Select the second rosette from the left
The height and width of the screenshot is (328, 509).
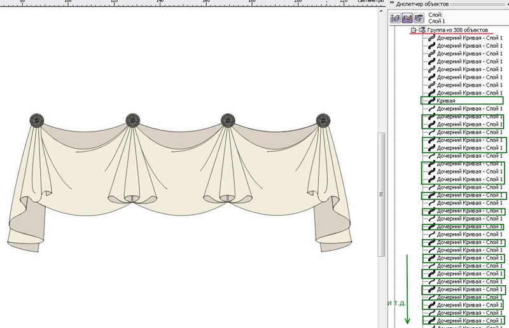132,120
